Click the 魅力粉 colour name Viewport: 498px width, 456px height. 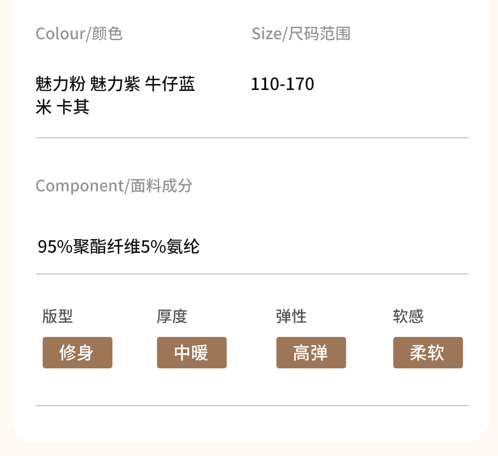coord(60,84)
